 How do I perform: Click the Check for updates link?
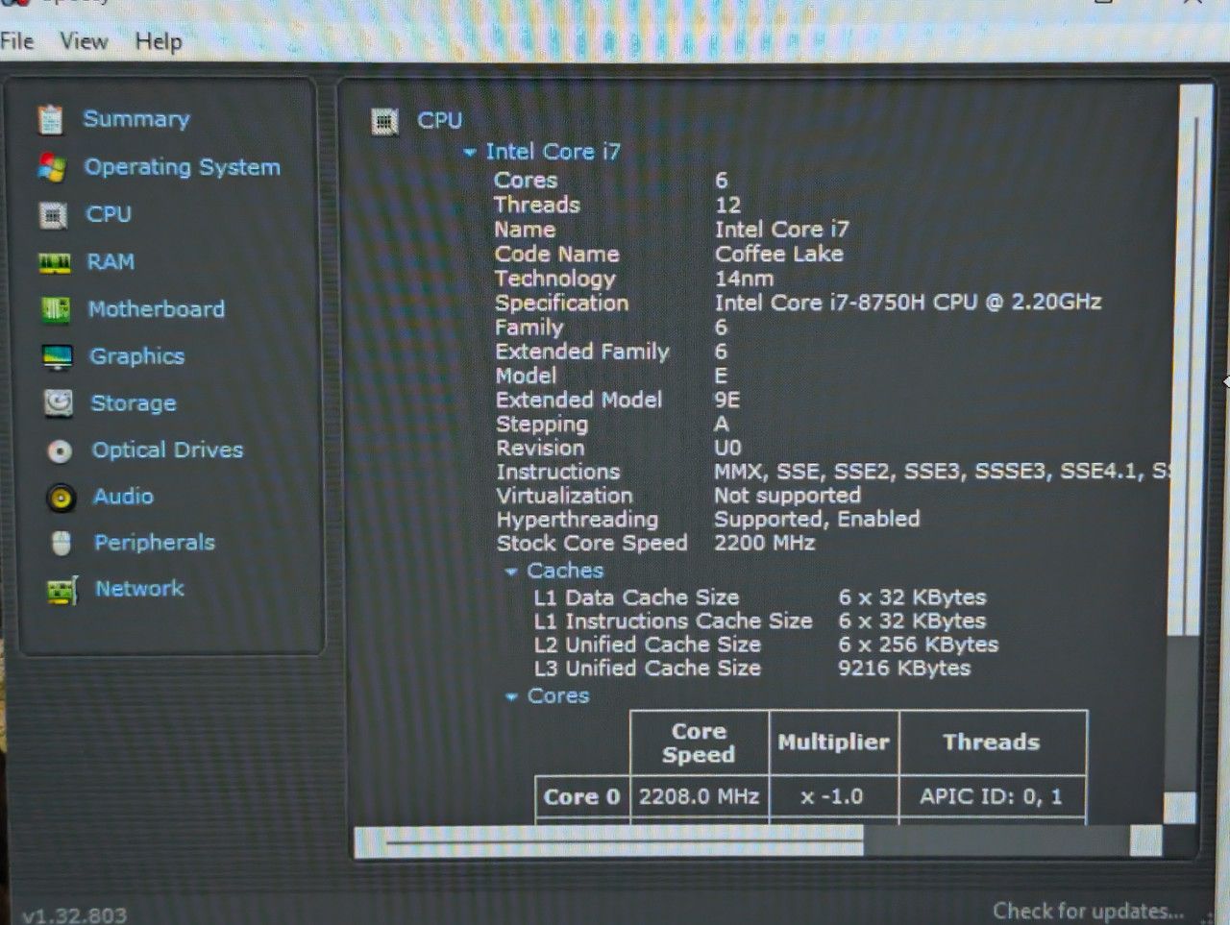[1088, 911]
